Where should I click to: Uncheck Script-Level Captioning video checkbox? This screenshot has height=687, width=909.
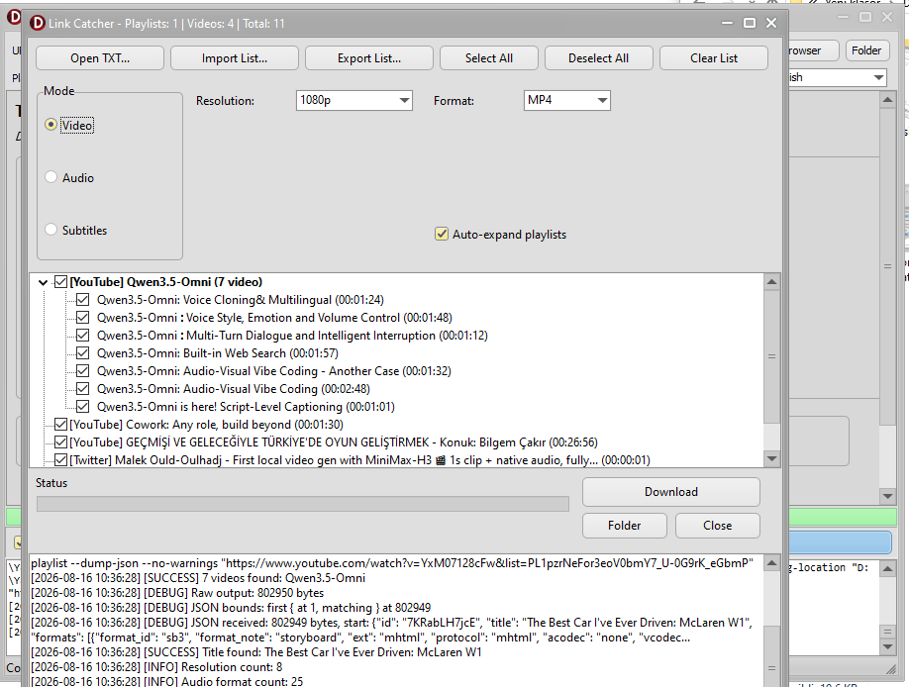tap(83, 407)
